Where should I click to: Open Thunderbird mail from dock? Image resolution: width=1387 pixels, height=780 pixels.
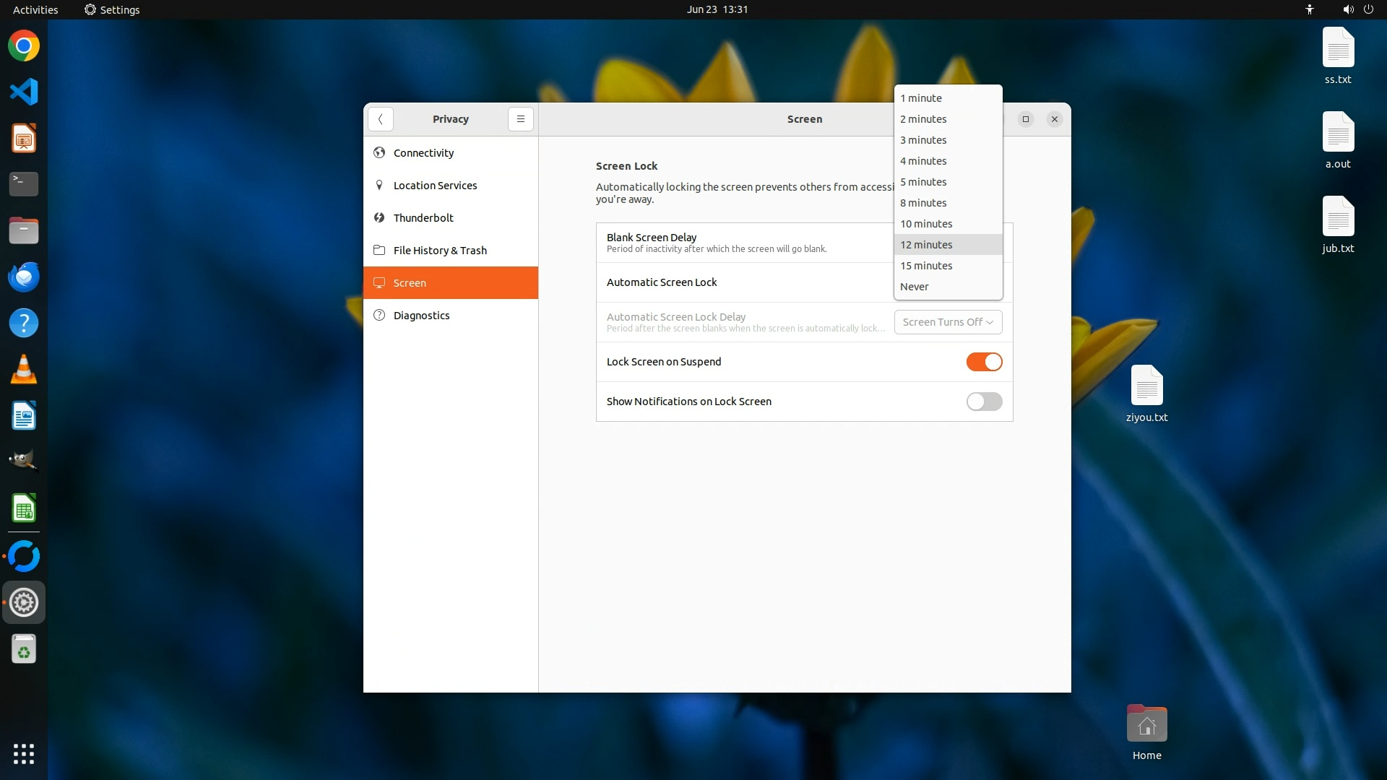pyautogui.click(x=24, y=277)
